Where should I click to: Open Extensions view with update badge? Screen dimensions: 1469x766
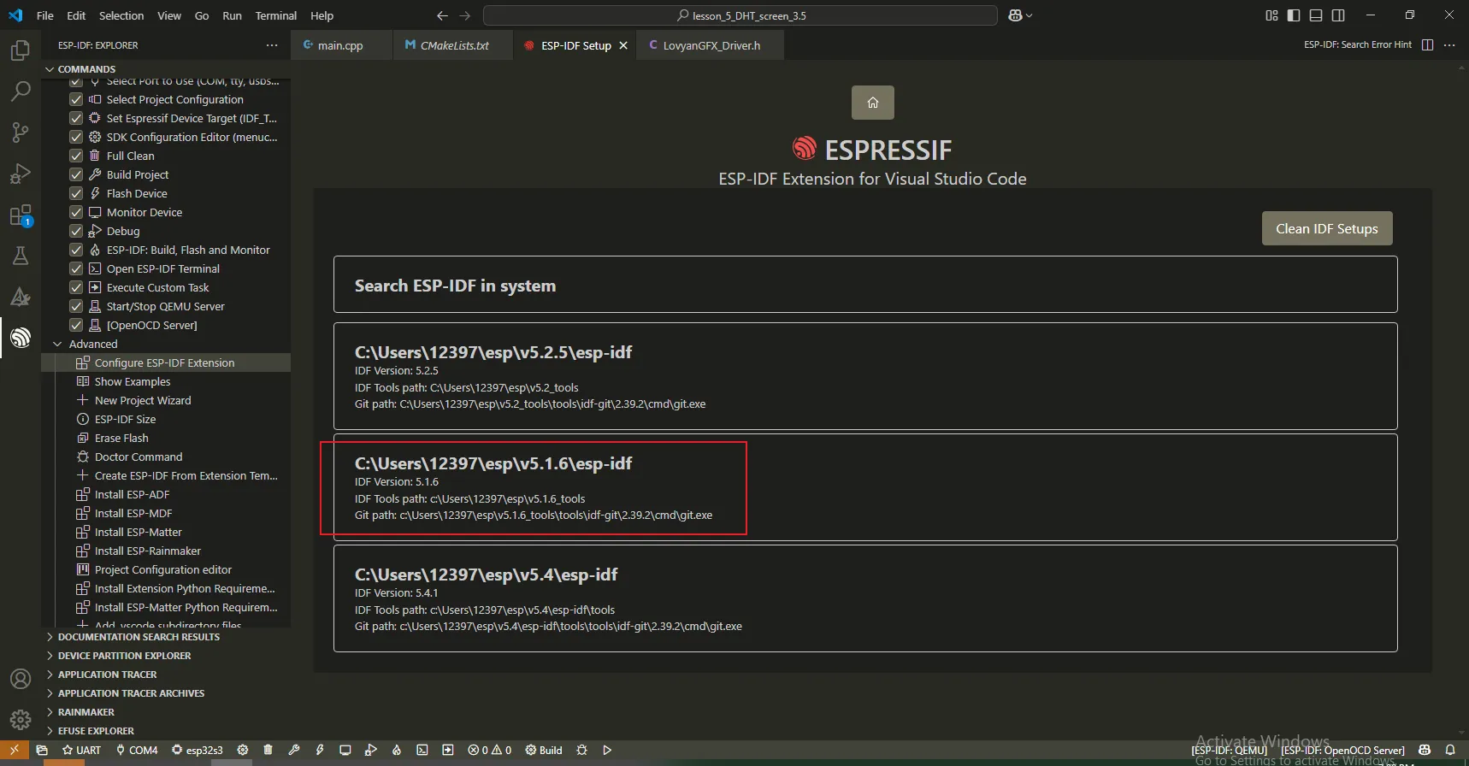click(x=21, y=215)
